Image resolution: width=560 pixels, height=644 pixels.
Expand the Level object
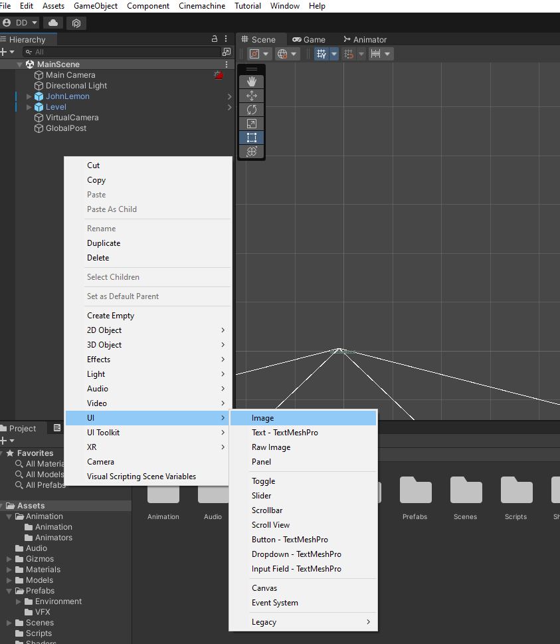coord(29,107)
